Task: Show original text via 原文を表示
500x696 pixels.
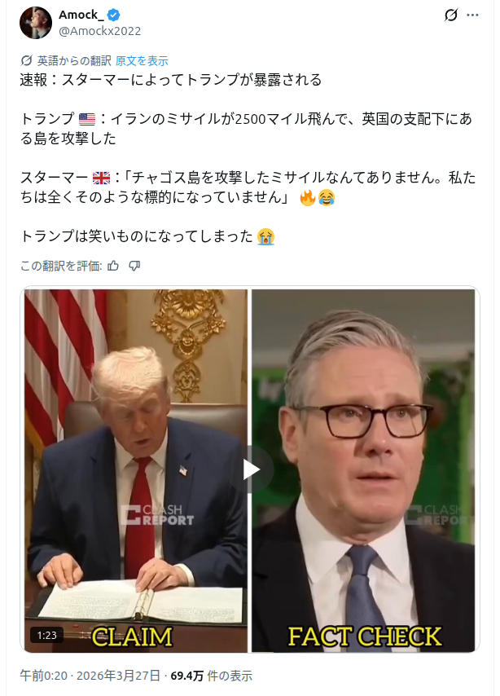Action: pyautogui.click(x=142, y=61)
